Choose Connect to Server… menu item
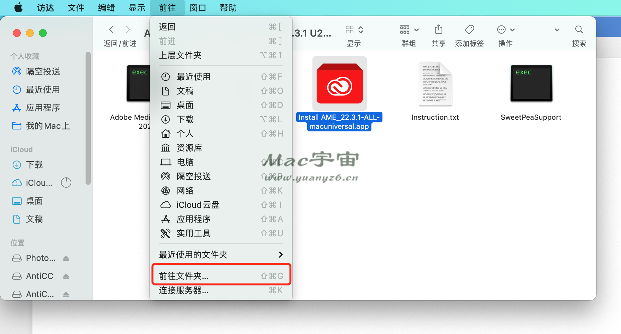This screenshot has width=621, height=334. (x=220, y=290)
